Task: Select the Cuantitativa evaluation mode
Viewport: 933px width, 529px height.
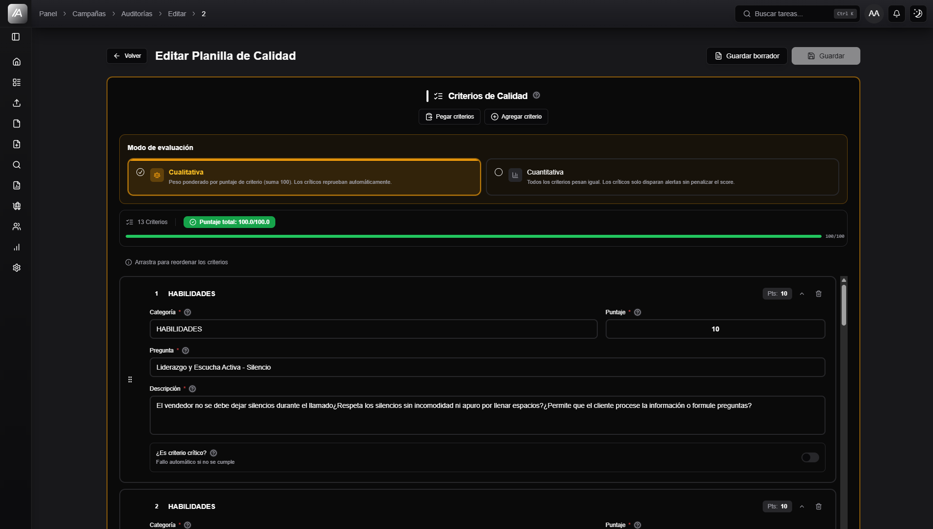Action: pos(662,177)
